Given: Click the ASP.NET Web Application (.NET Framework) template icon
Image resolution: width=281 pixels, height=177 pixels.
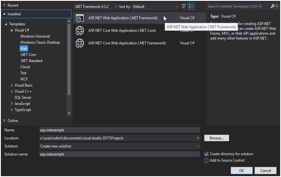Looking at the screenshot, I should point(80,18).
